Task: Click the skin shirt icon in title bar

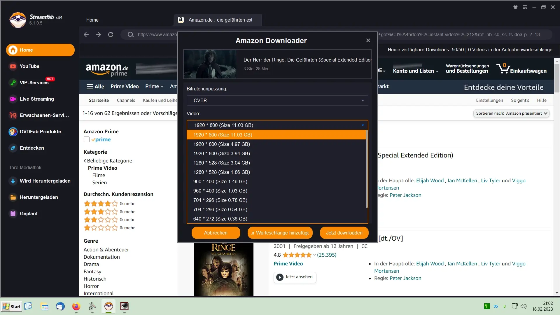Action: [515, 7]
